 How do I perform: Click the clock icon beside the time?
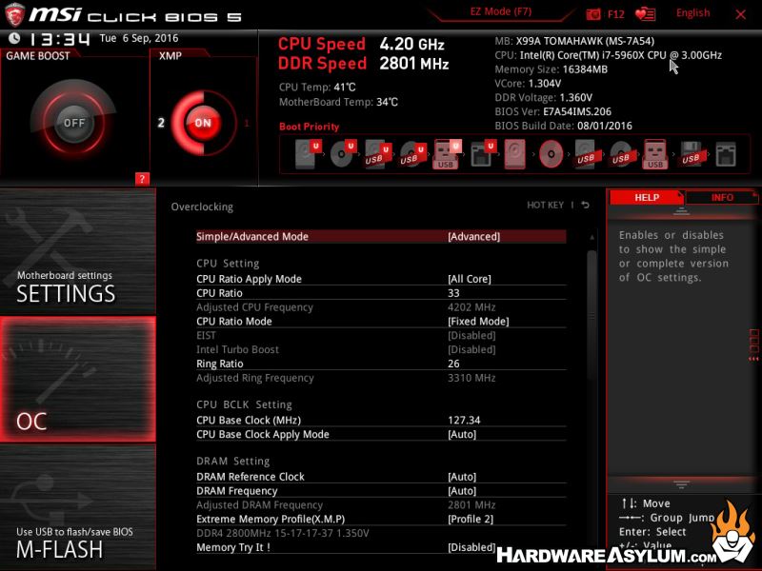13,38
